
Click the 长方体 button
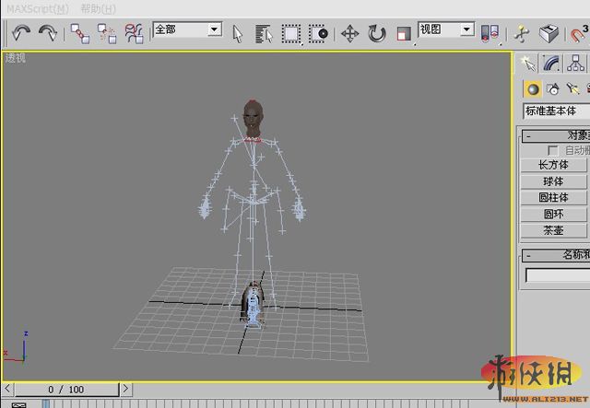pyautogui.click(x=553, y=165)
